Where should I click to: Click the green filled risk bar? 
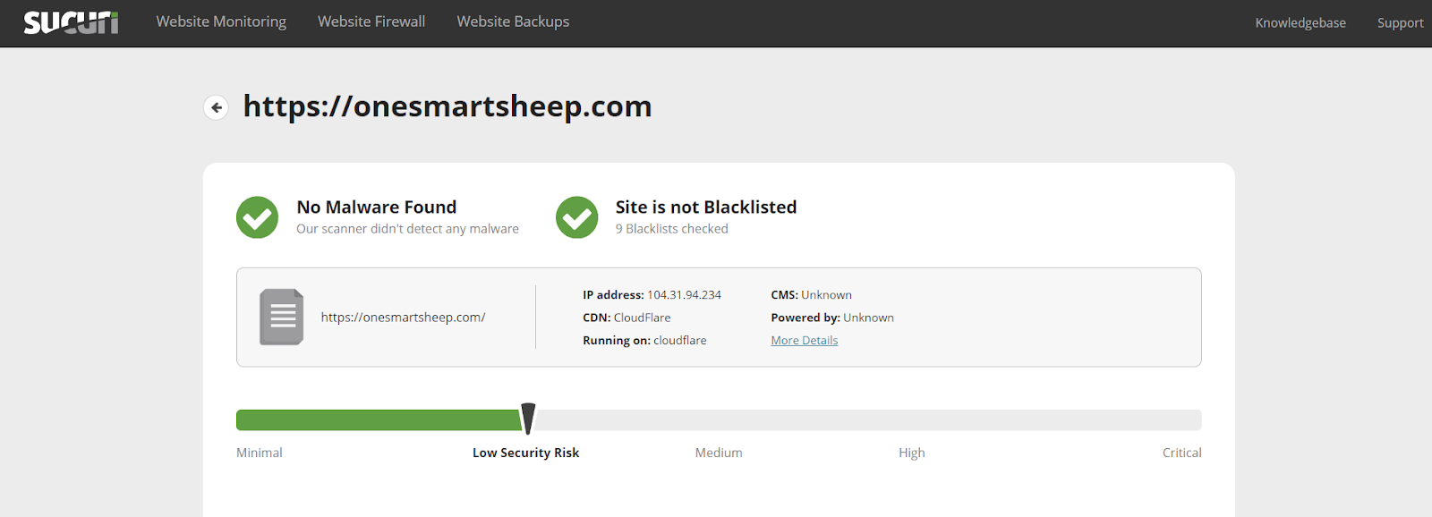coord(379,420)
